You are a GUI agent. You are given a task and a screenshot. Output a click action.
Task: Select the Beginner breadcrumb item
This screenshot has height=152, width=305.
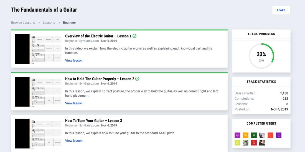pyautogui.click(x=69, y=23)
